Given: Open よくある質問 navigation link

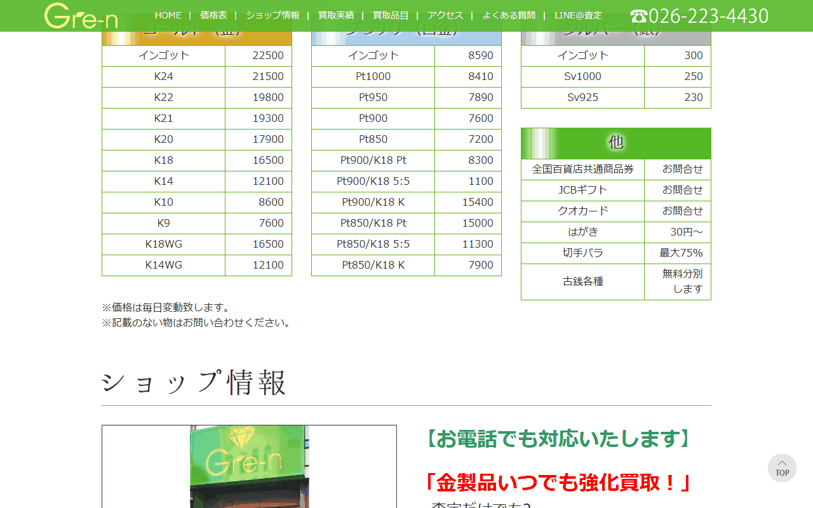Looking at the screenshot, I should (509, 15).
